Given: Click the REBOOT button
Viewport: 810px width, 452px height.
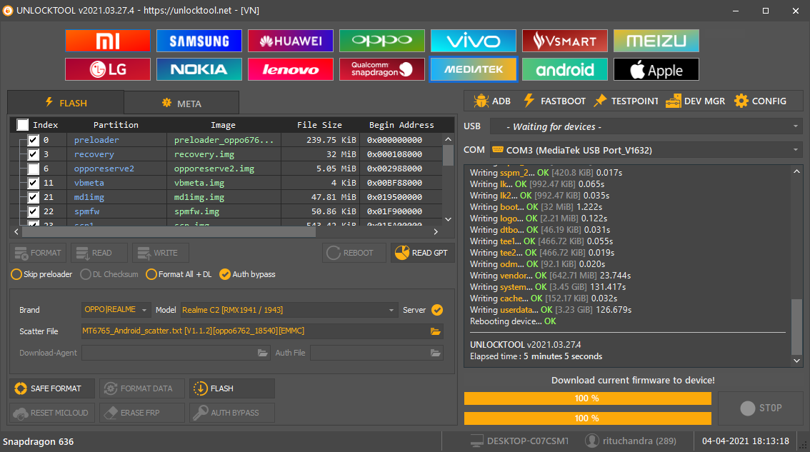Looking at the screenshot, I should pos(354,253).
